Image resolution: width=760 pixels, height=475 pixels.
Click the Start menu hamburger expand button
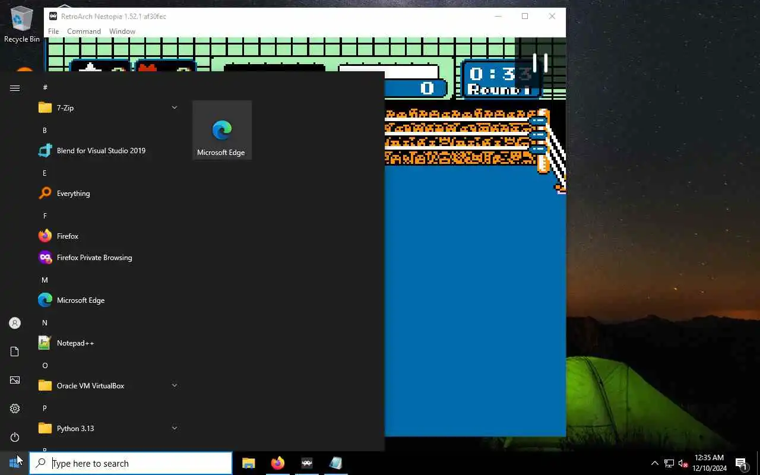click(x=15, y=88)
